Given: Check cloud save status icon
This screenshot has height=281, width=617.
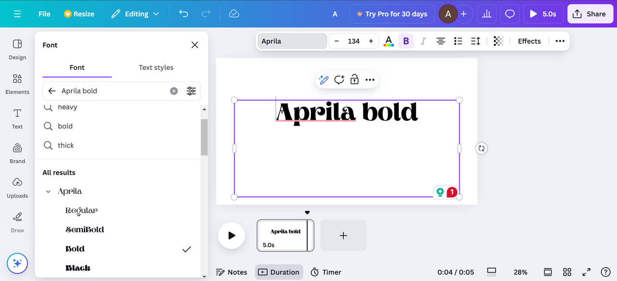Looking at the screenshot, I should 234,14.
